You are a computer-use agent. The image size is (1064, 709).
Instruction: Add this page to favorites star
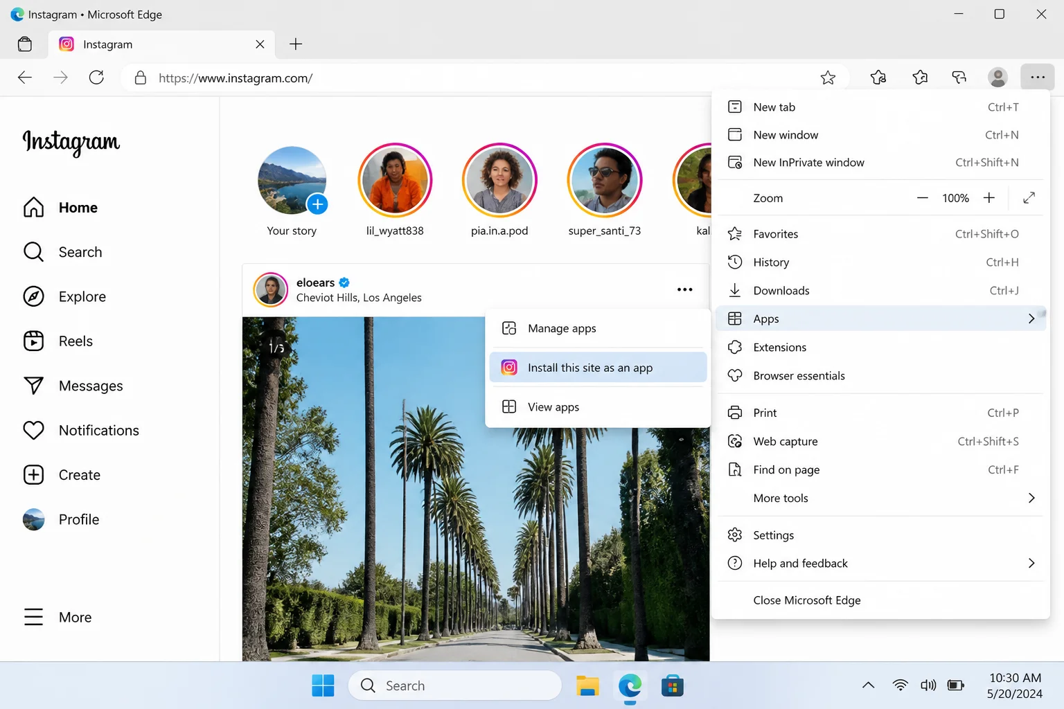click(828, 78)
